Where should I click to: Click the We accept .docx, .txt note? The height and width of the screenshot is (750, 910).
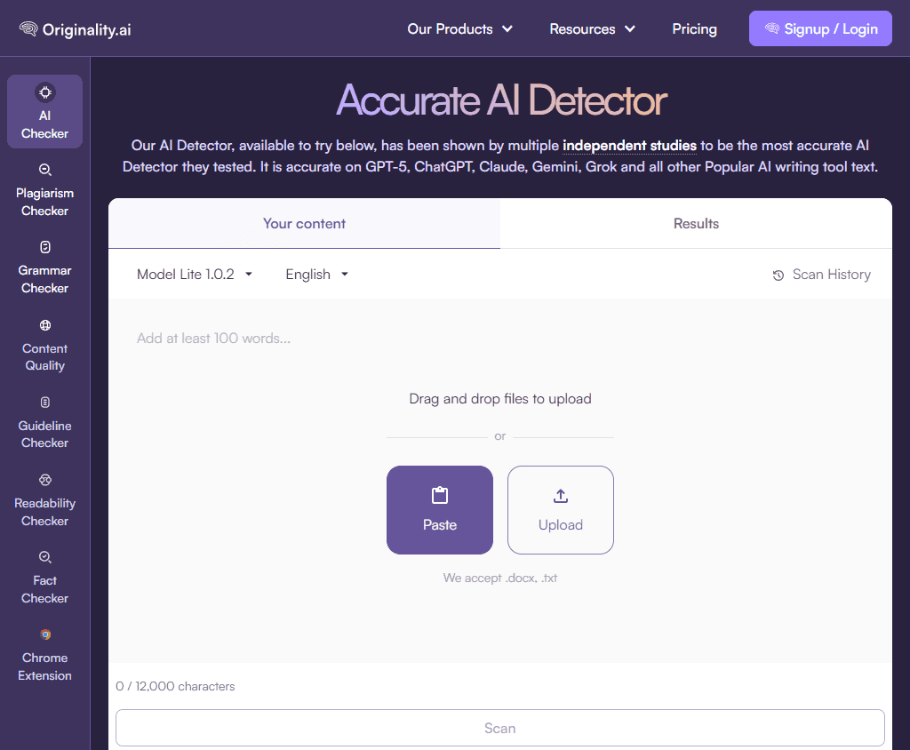(499, 578)
